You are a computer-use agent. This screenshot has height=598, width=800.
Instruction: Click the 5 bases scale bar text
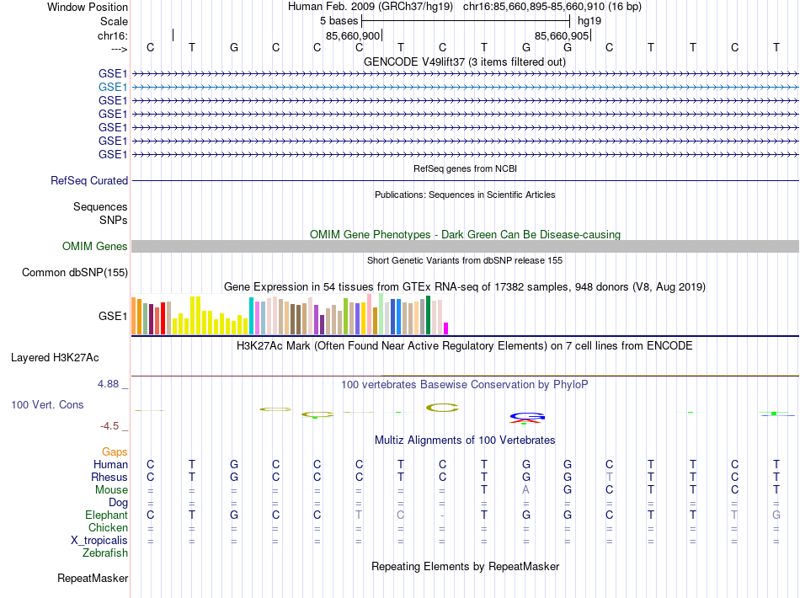[x=339, y=21]
